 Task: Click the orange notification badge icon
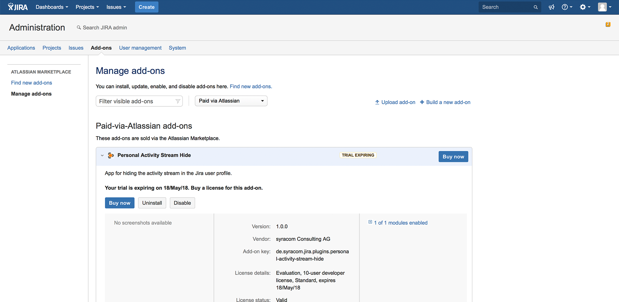[x=608, y=24]
